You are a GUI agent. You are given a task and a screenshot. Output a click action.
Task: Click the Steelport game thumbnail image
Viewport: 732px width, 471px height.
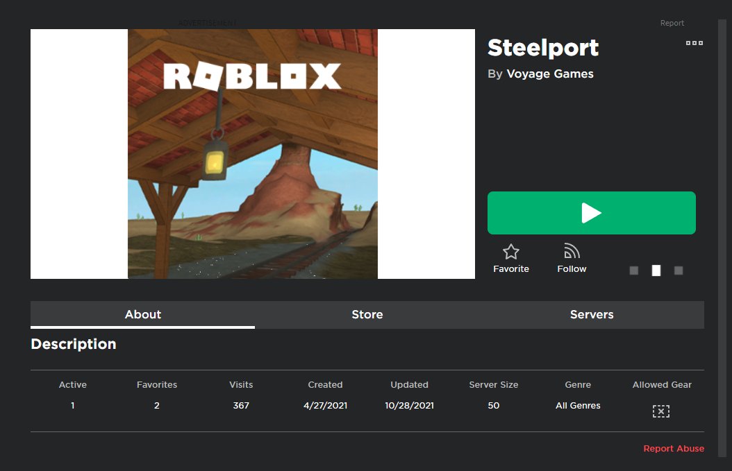pyautogui.click(x=253, y=154)
